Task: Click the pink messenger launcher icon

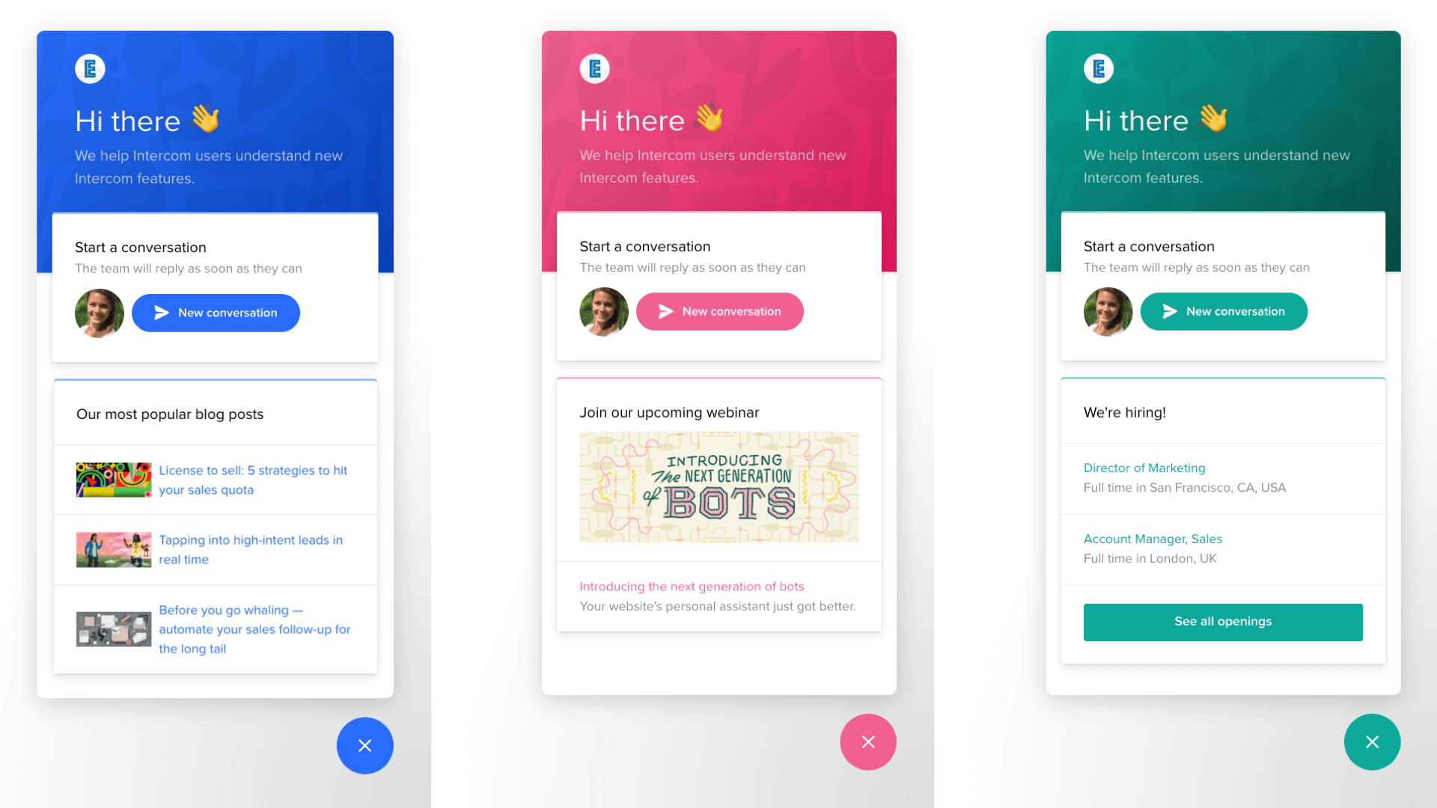Action: click(x=867, y=741)
